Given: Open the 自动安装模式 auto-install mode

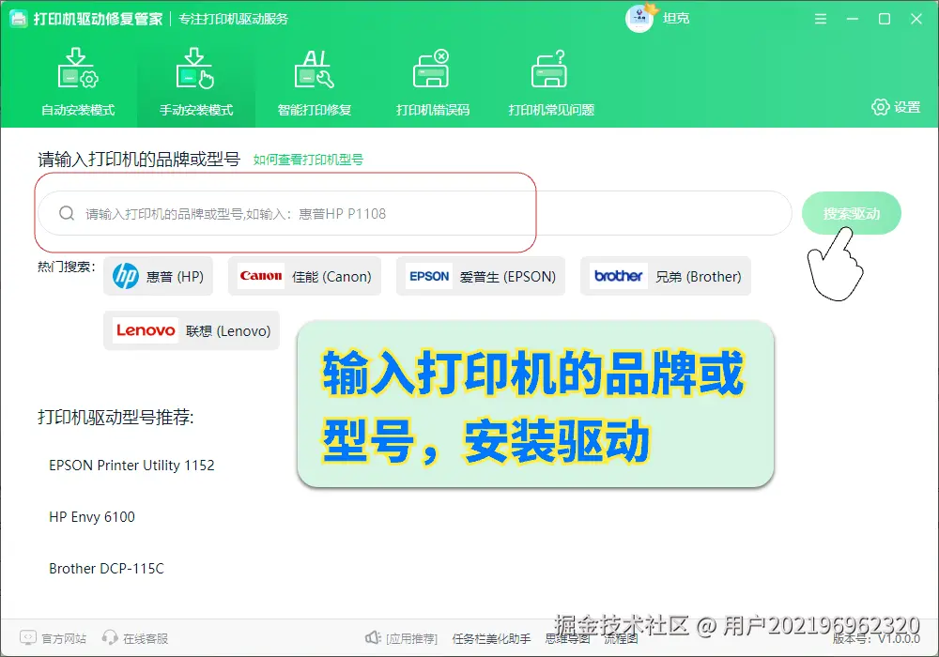Looking at the screenshot, I should [x=78, y=84].
